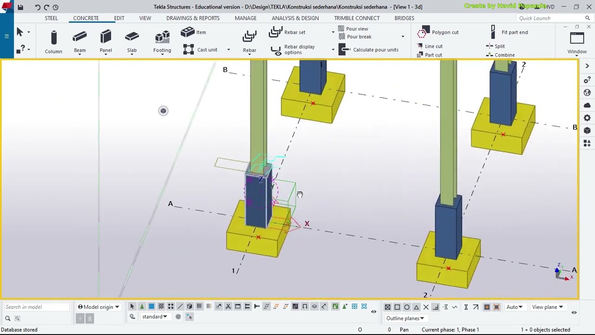The width and height of the screenshot is (595, 335).
Task: Click the Combine command
Action: pyautogui.click(x=501, y=54)
